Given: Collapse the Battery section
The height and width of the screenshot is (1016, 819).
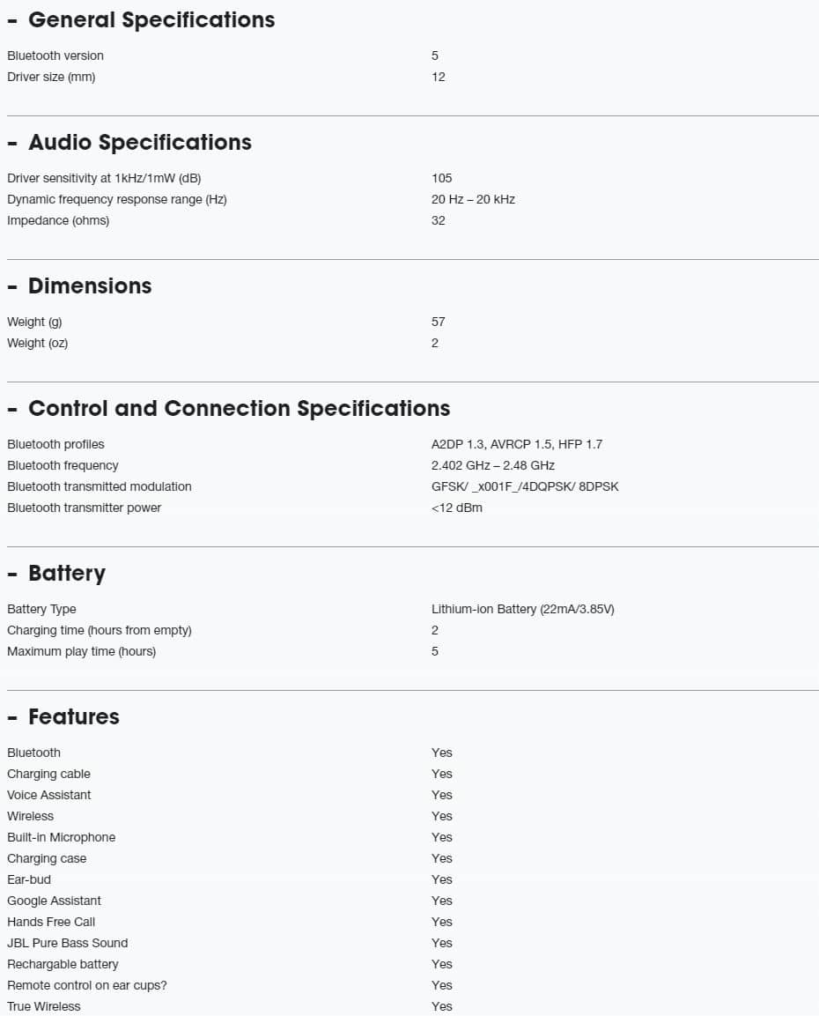Looking at the screenshot, I should coord(56,574).
